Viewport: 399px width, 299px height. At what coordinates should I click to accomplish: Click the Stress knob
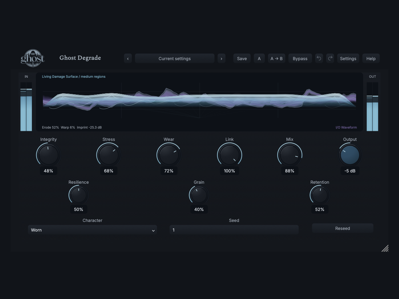[x=109, y=155]
